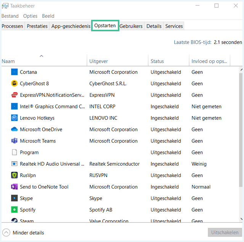
Task: Click the Microsoft Teams icon
Action: 14,141
